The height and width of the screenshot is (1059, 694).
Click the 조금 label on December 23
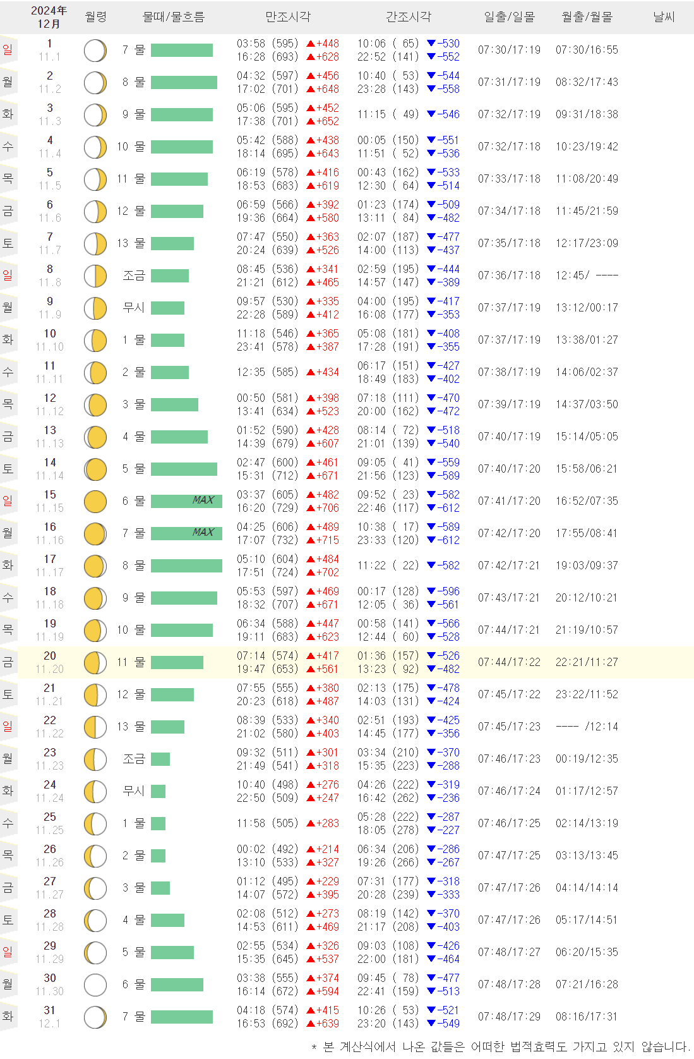[x=134, y=759]
